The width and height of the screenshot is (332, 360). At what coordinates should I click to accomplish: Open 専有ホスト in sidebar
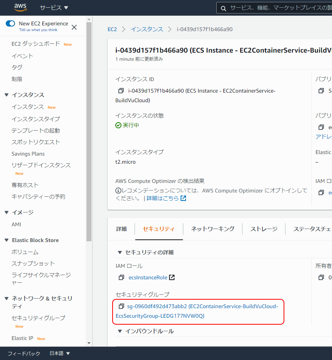click(x=25, y=185)
